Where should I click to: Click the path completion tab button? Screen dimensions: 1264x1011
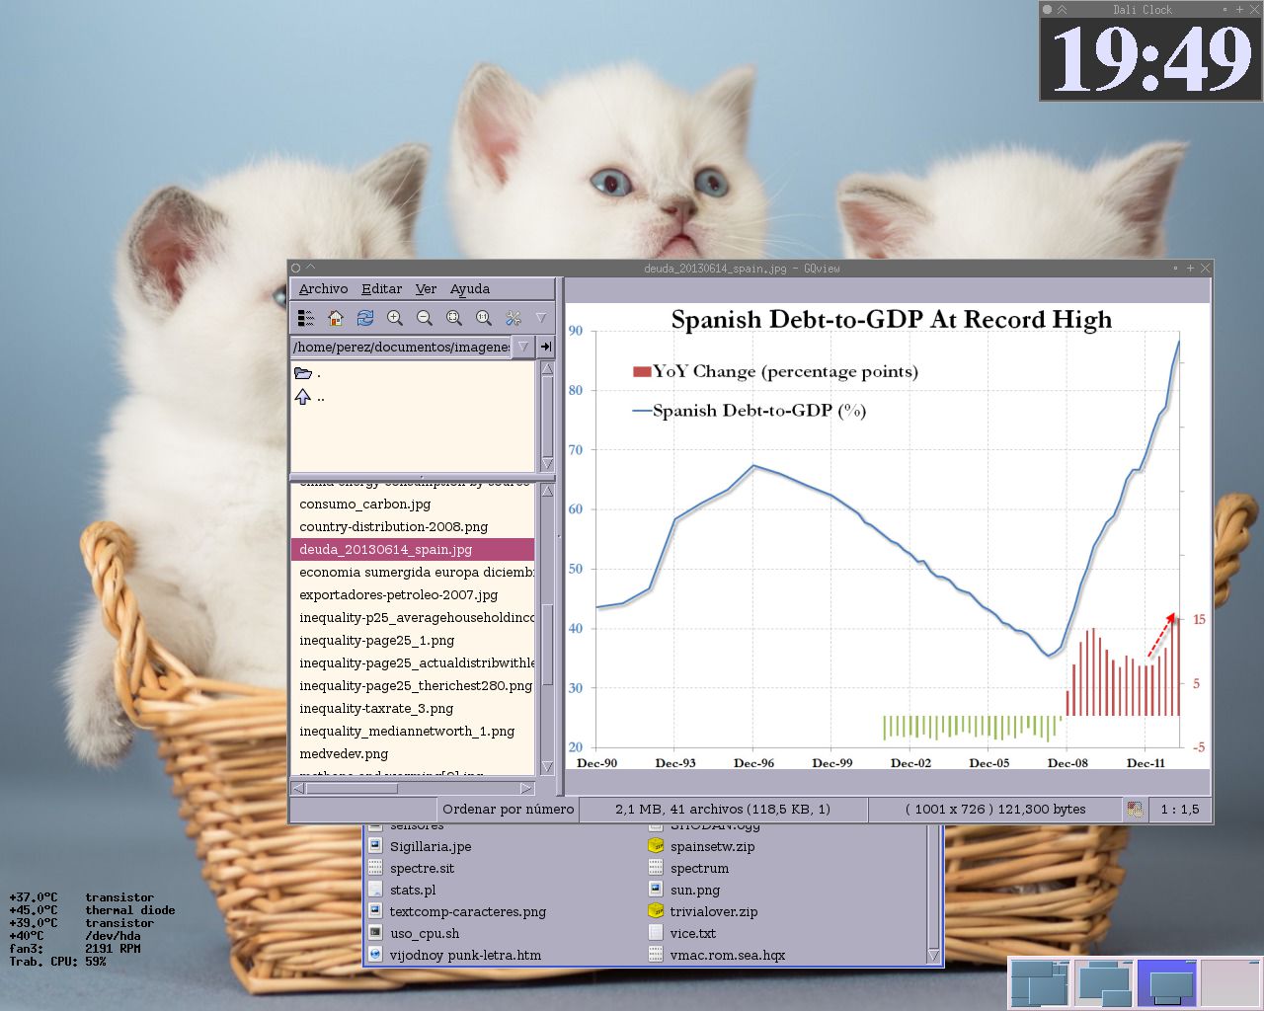pos(546,347)
